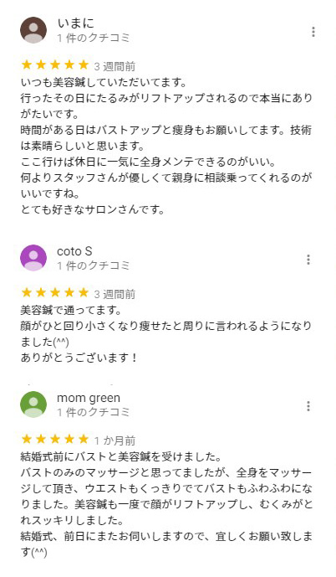This screenshot has height=577, width=336.
Task: Click いまに's brown profile avatar
Action: click(x=33, y=30)
